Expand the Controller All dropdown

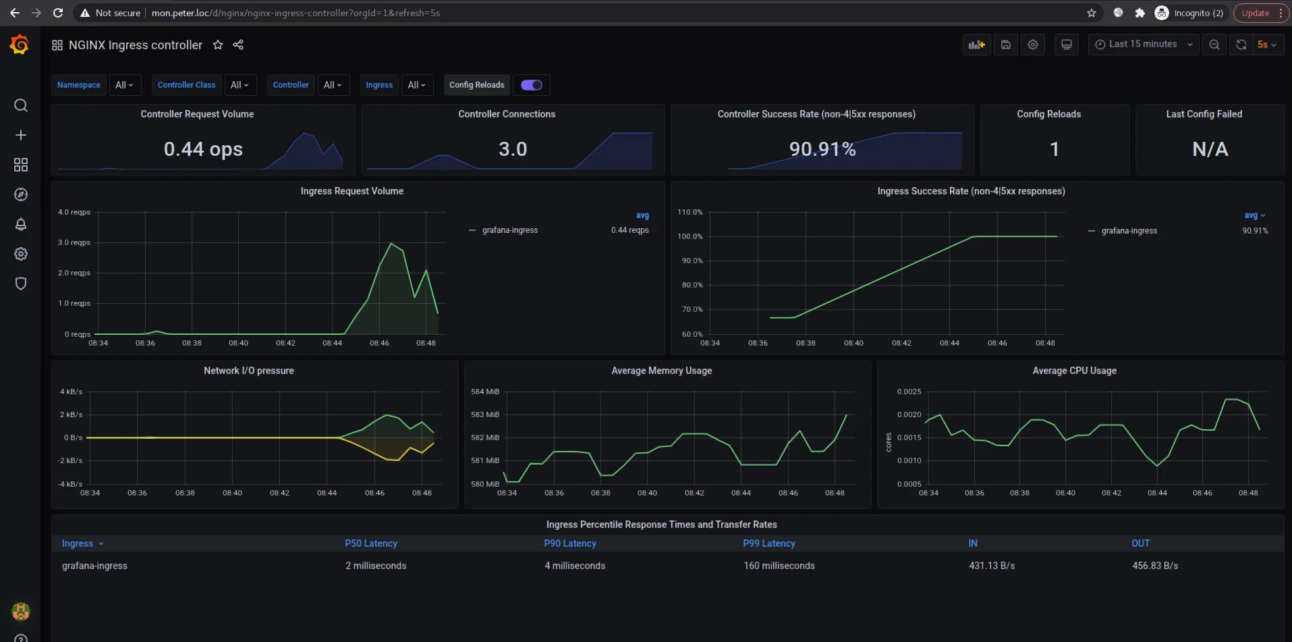point(333,85)
